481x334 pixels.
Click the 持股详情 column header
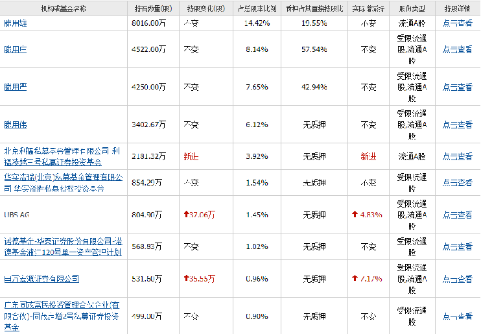[457, 8]
